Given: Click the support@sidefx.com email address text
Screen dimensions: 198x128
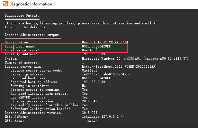Looking at the screenshot, I should click(28, 27).
